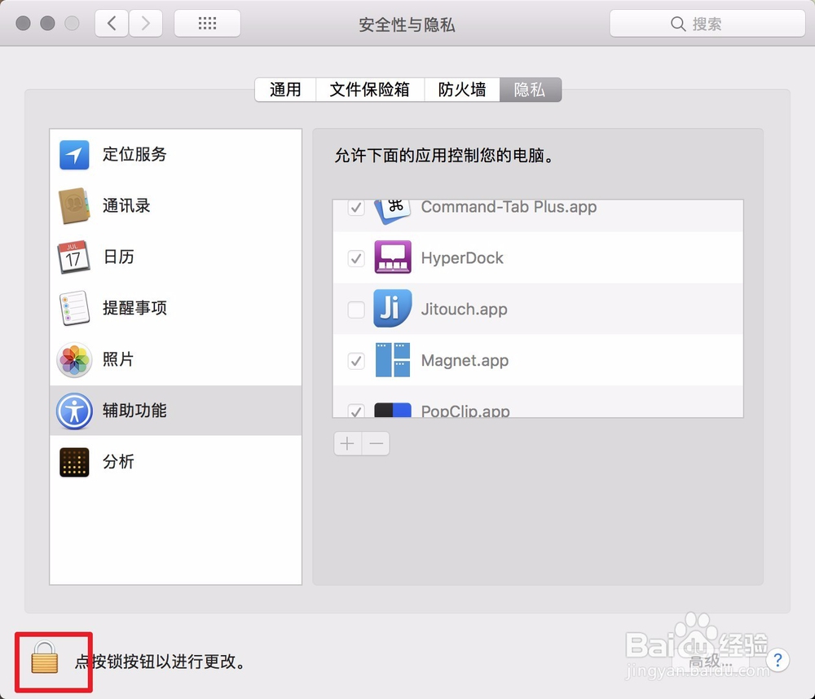Select the 日历 sidebar item

click(119, 257)
